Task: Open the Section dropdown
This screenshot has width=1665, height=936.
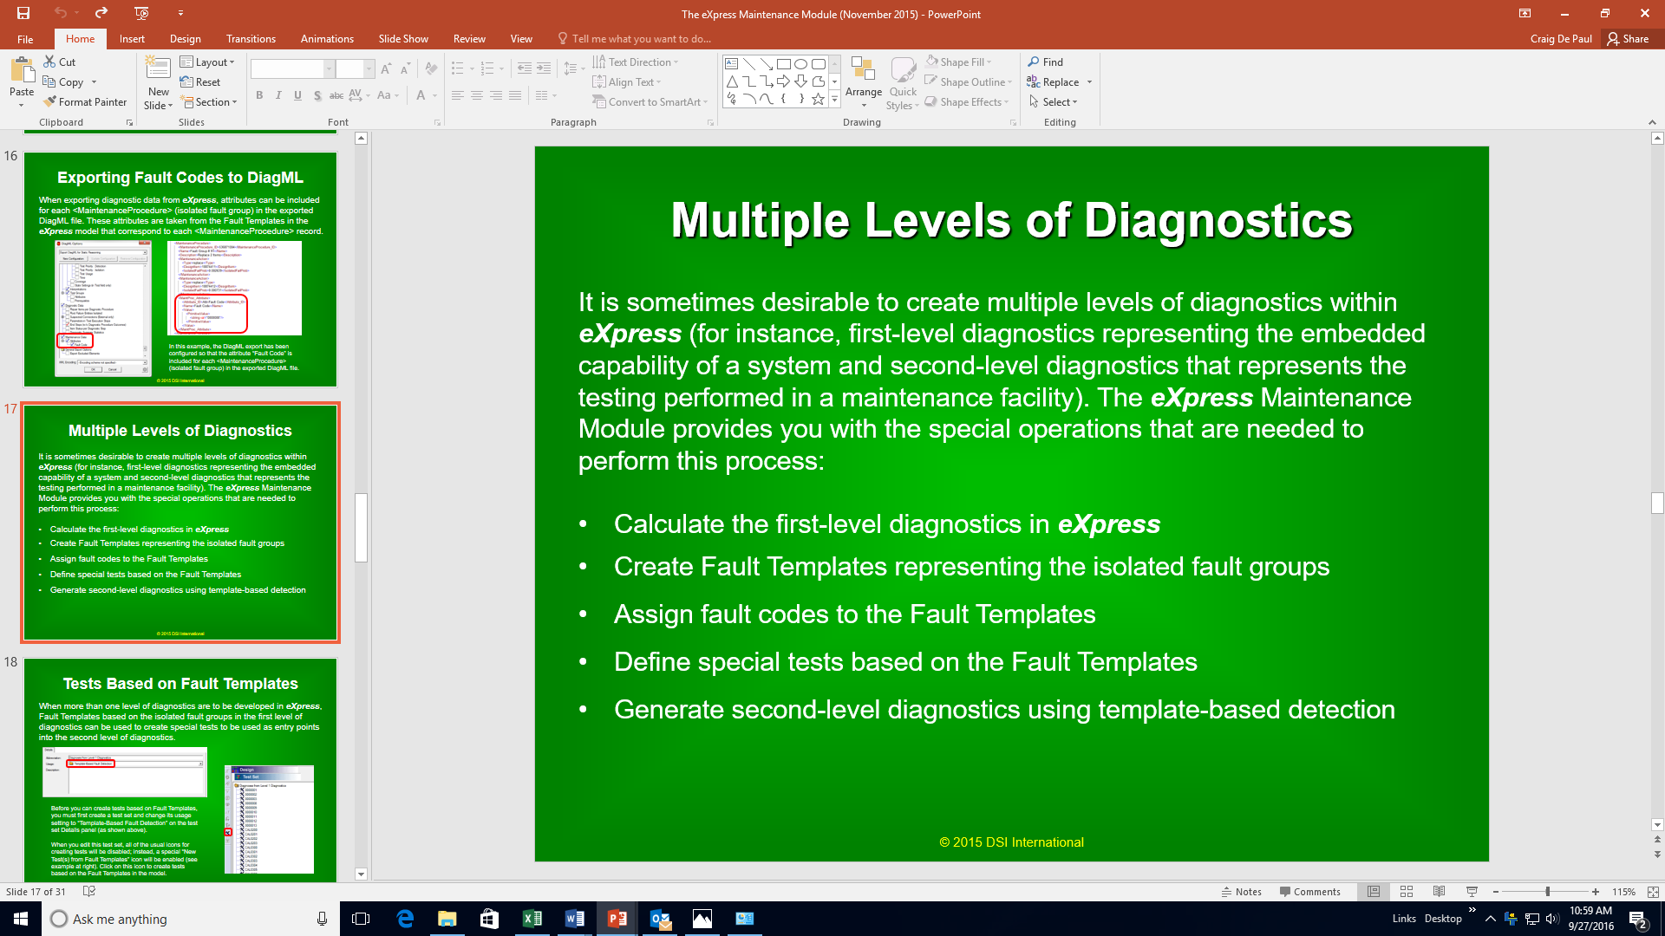Action: [209, 101]
